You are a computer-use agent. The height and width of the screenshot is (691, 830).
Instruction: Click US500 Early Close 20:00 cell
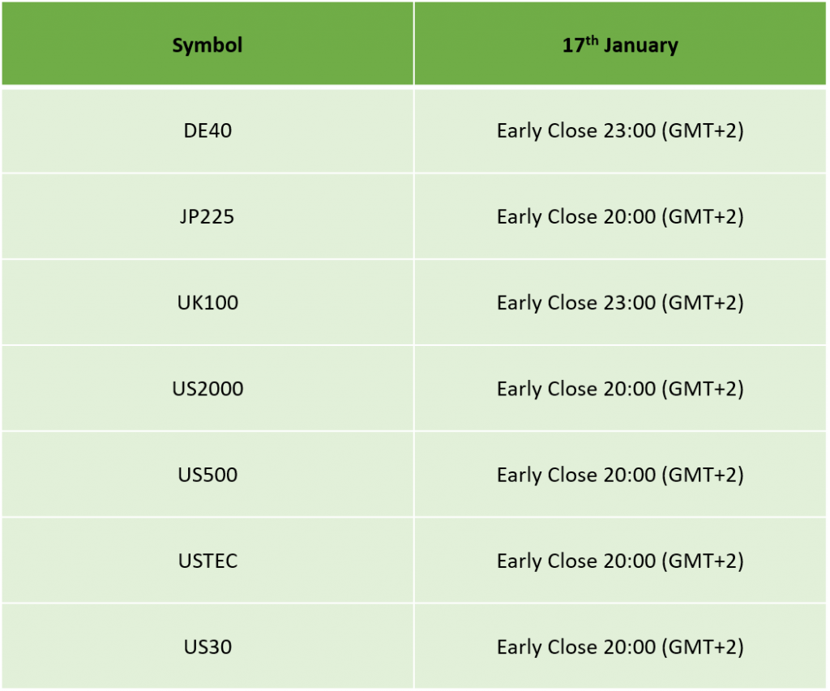tap(620, 475)
